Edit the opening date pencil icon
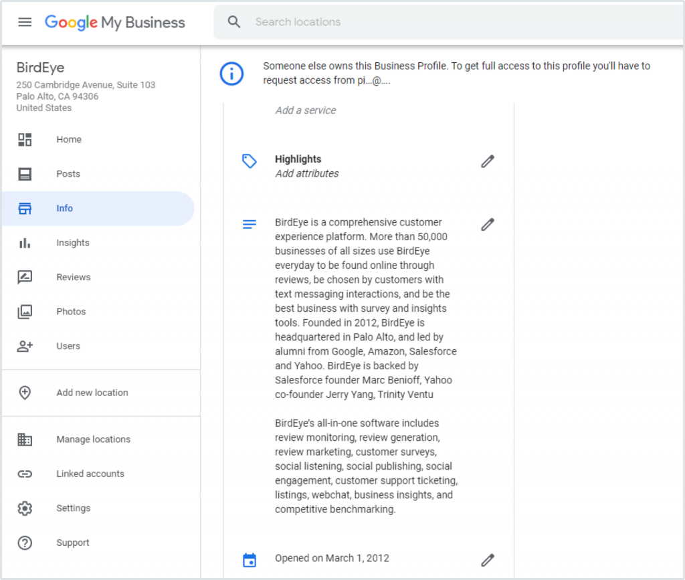The image size is (685, 580). [x=488, y=560]
